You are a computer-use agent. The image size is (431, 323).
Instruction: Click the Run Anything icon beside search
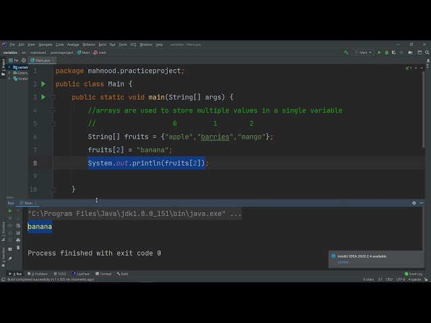point(420,52)
